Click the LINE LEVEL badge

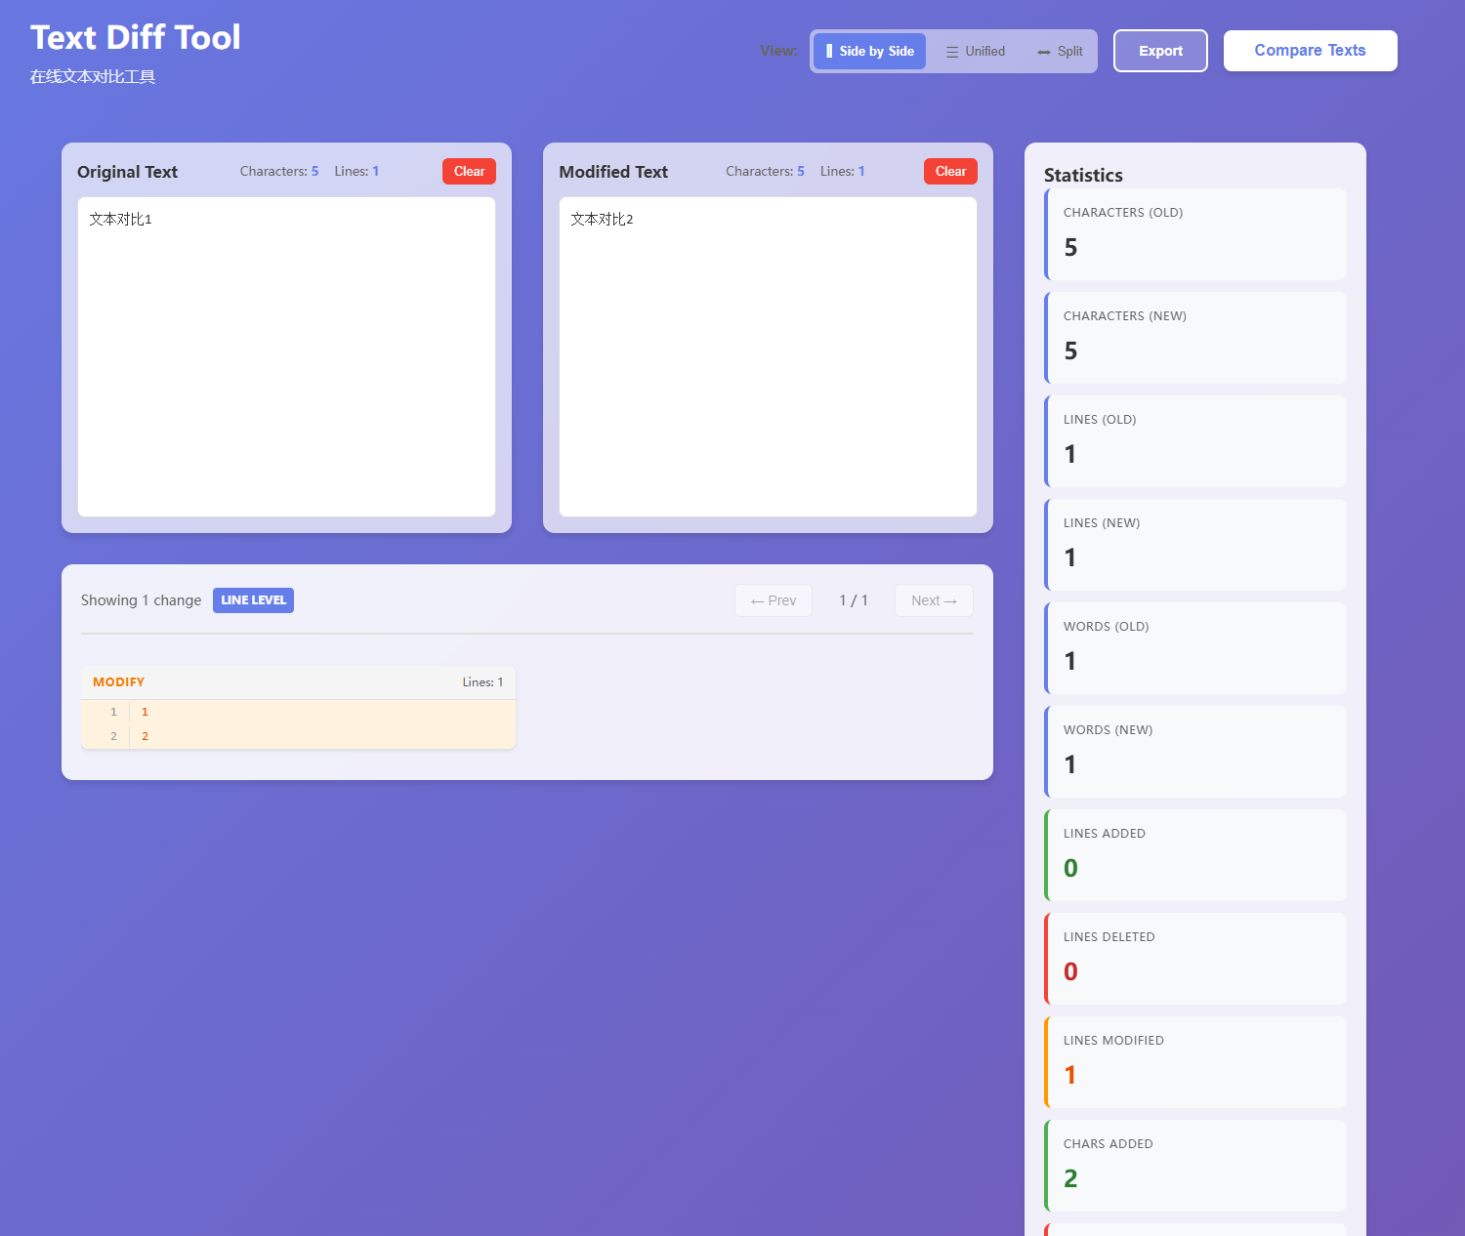click(x=253, y=600)
